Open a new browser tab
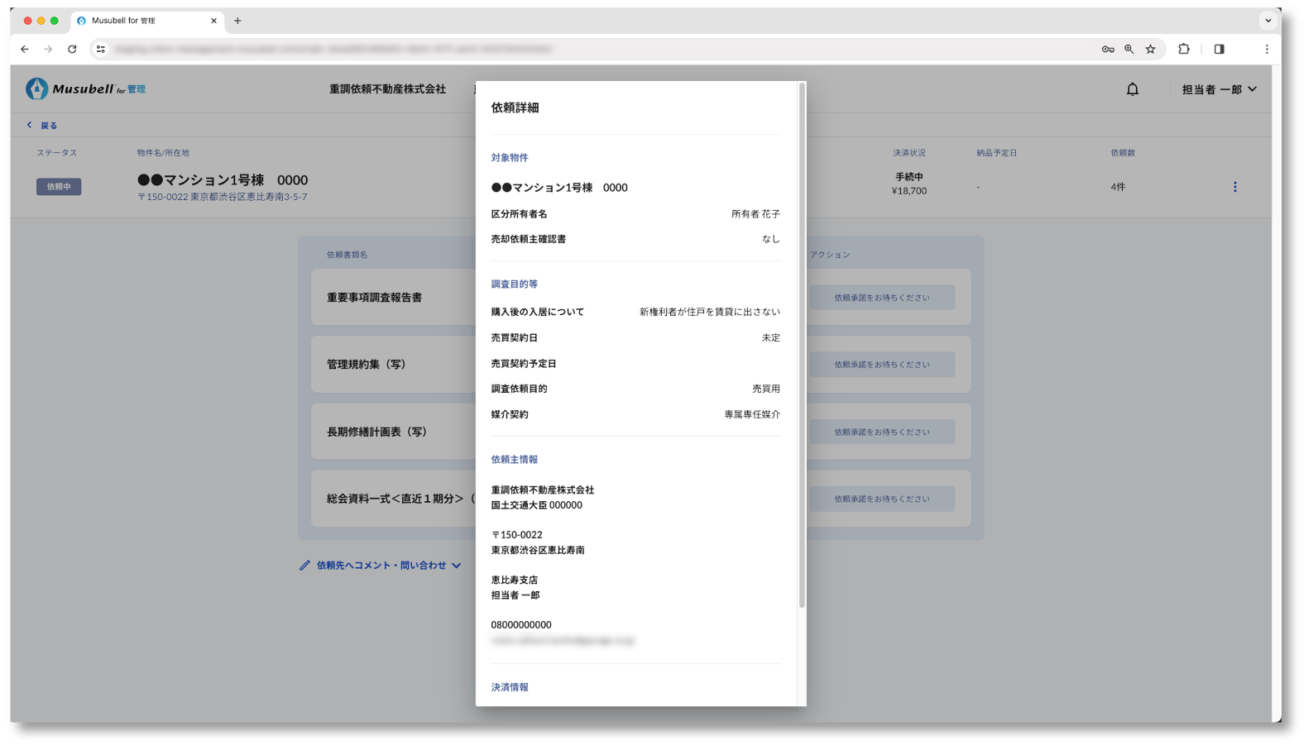1308x750 pixels. coord(237,21)
